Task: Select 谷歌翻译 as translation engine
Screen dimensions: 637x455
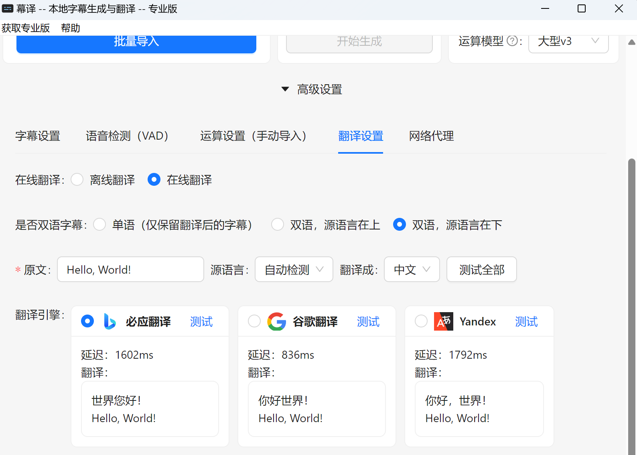Action: pos(254,321)
